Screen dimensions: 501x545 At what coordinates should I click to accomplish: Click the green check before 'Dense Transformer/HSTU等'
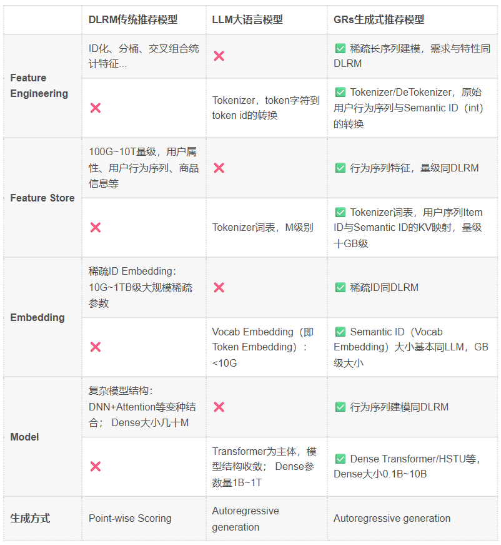point(340,459)
